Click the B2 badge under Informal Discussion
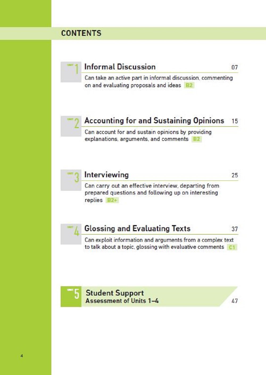The height and width of the screenshot is (375, 266). pos(189,85)
